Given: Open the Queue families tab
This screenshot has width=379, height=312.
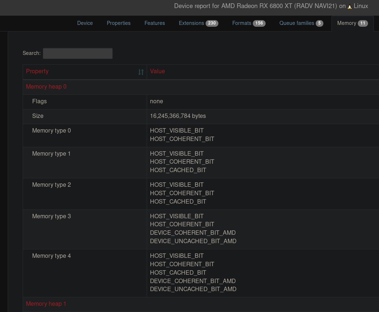Looking at the screenshot, I should 301,23.
